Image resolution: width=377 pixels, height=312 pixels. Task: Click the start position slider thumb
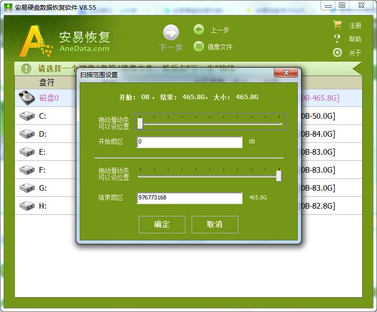pyautogui.click(x=140, y=123)
